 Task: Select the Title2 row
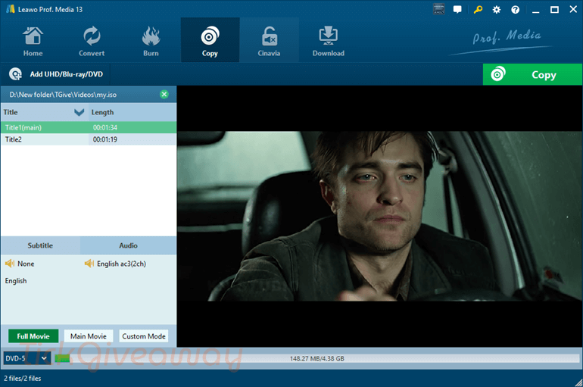click(89, 139)
